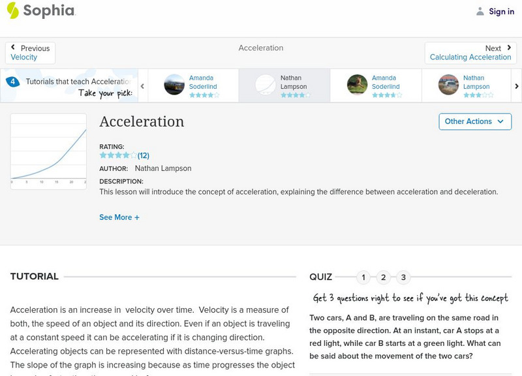
Task: Open the Other Actions dropdown
Action: pyautogui.click(x=474, y=121)
